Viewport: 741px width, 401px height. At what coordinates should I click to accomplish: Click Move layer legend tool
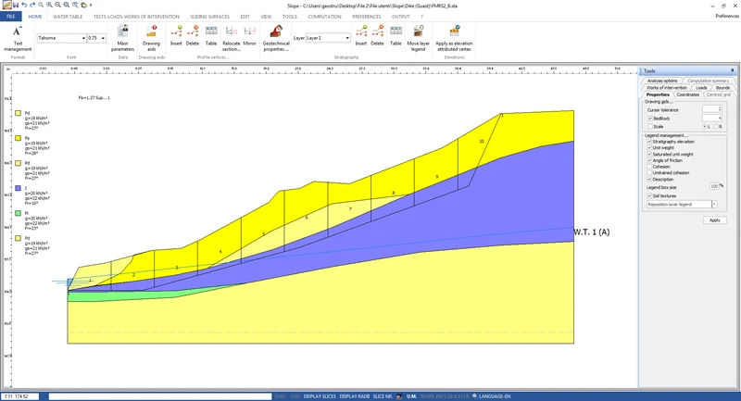point(419,39)
